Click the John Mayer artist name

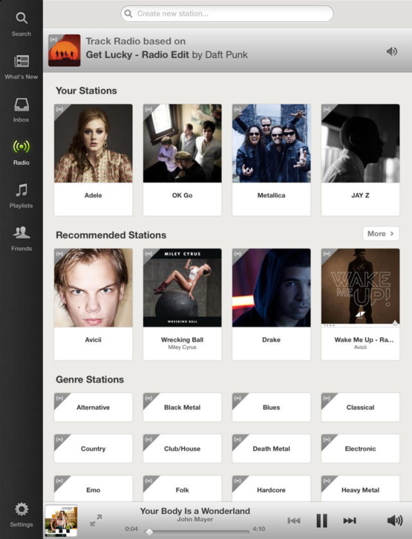(195, 520)
